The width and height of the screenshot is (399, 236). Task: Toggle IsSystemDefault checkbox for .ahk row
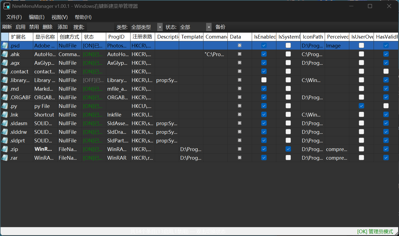[288, 54]
